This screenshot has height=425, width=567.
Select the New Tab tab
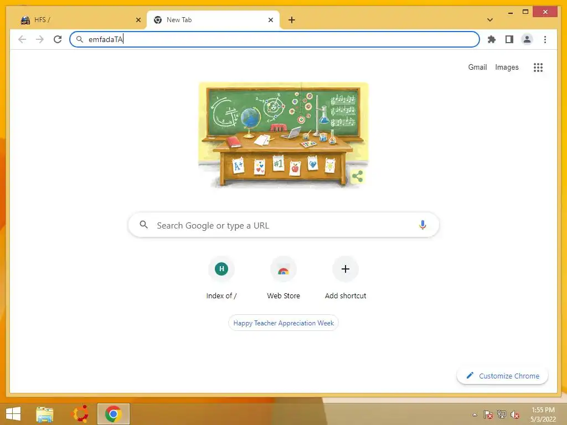[x=213, y=20]
